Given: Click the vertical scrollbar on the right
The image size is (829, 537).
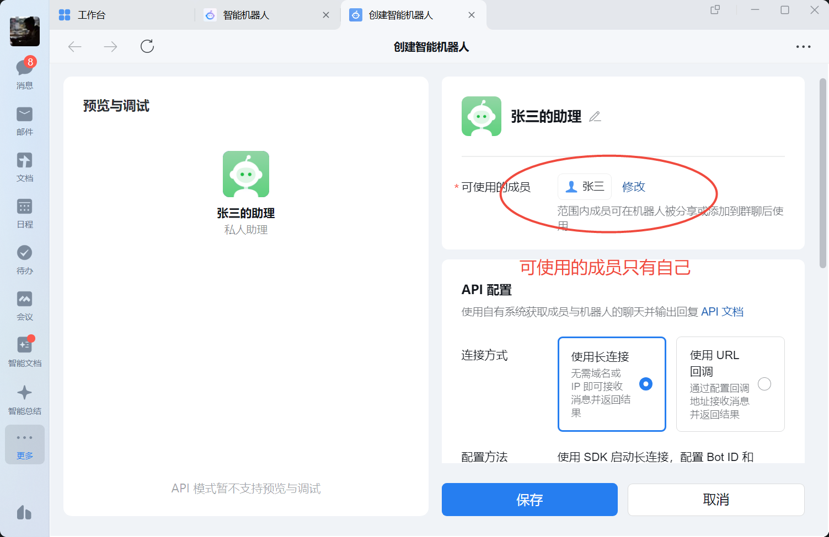Looking at the screenshot, I should (x=822, y=173).
